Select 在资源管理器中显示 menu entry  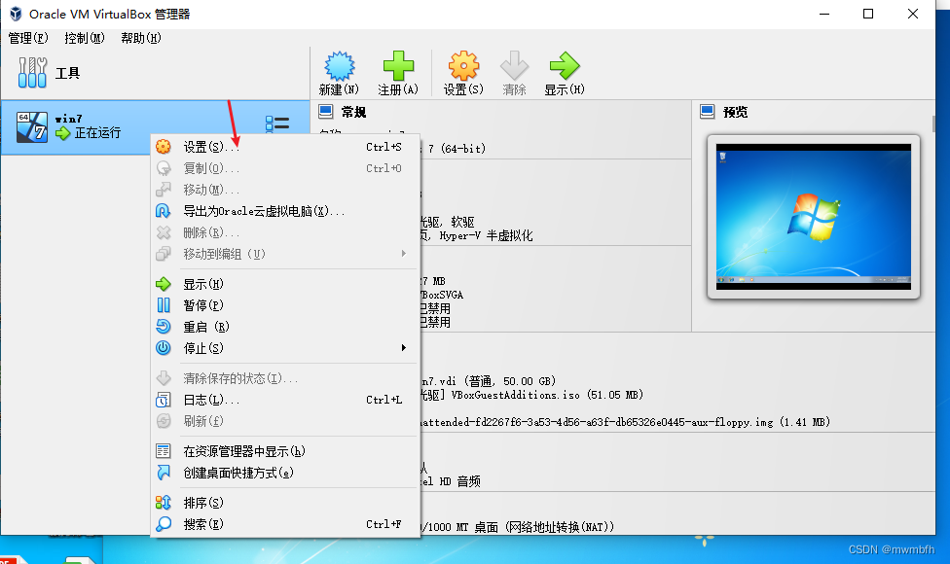[x=285, y=451]
